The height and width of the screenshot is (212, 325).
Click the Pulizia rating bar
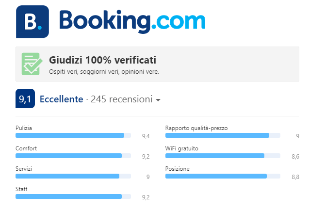click(x=73, y=135)
